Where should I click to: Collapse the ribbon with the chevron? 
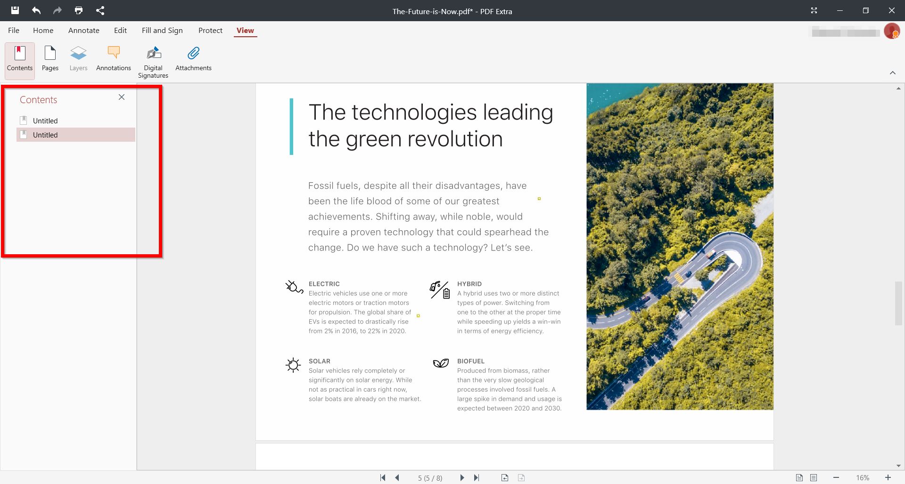(893, 73)
